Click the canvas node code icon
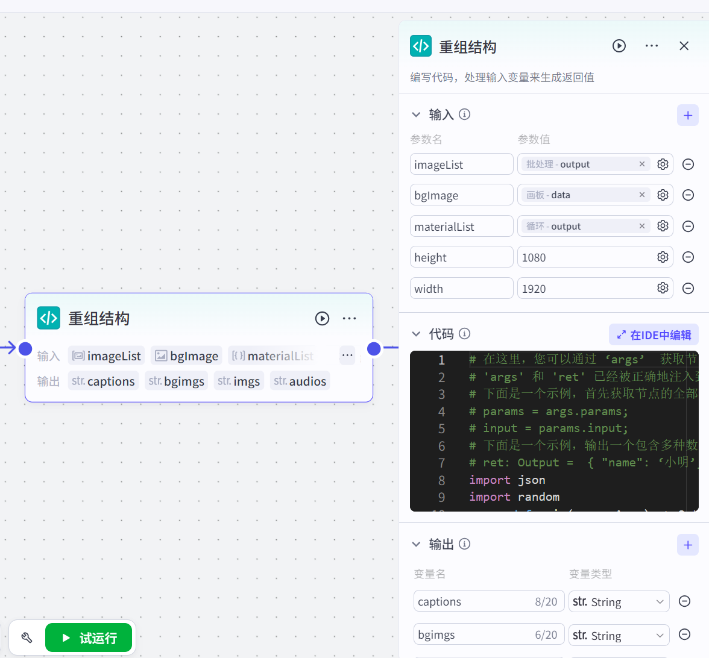 coord(48,318)
